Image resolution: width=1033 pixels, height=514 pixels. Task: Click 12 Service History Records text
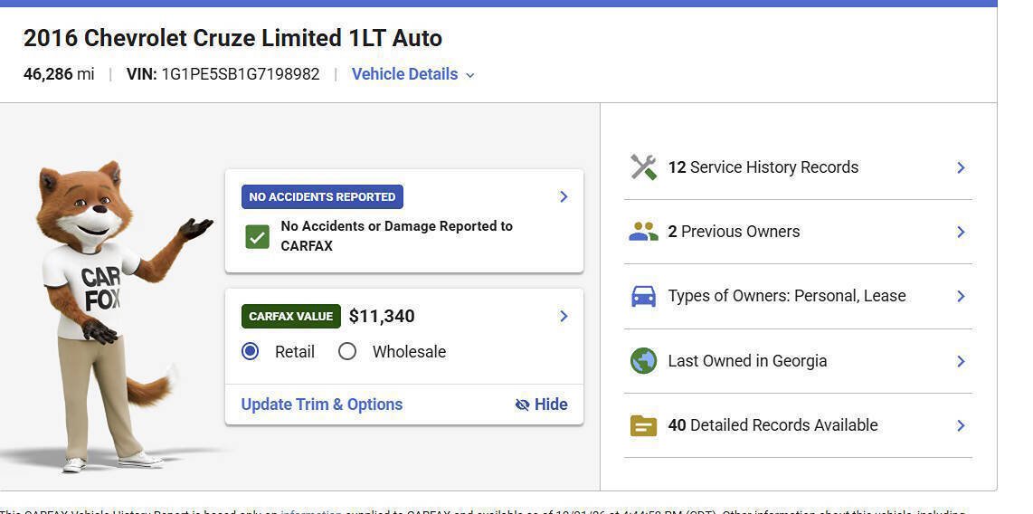point(763,167)
